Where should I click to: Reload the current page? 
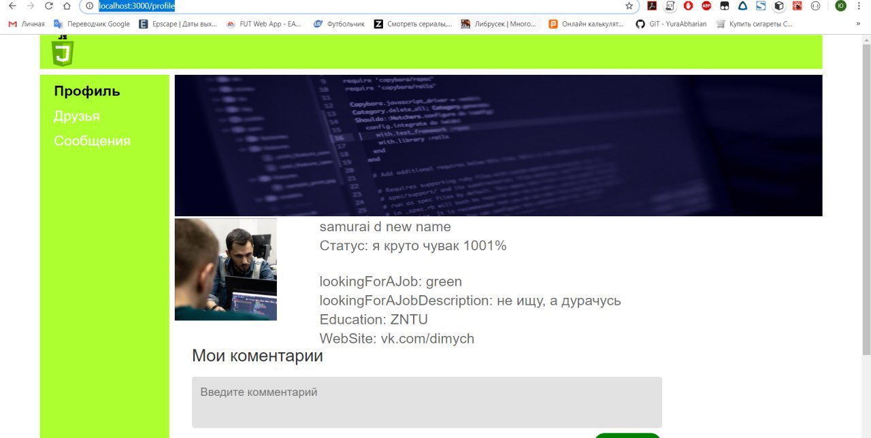pyautogui.click(x=48, y=6)
